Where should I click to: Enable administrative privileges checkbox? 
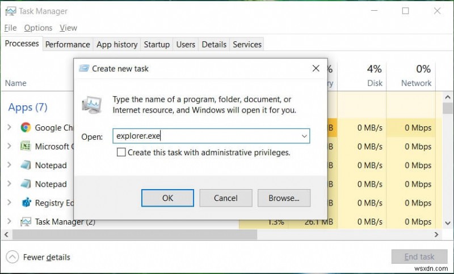pos(121,152)
